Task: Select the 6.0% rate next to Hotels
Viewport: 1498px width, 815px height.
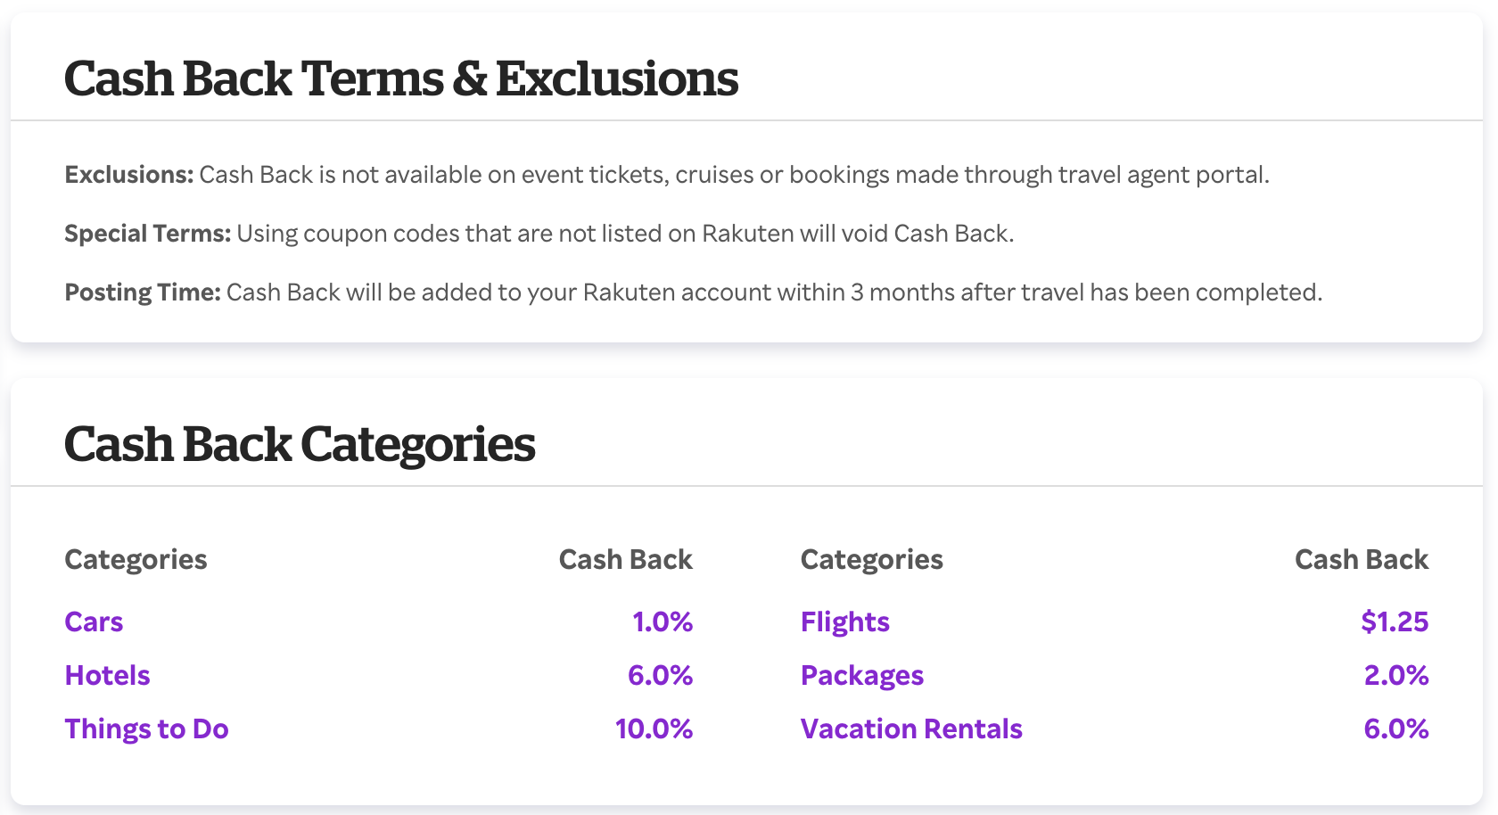Action: click(661, 675)
